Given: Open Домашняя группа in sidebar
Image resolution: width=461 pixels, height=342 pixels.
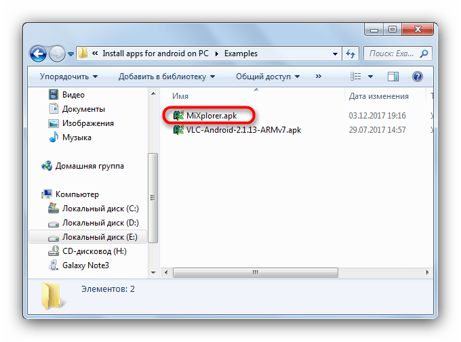Looking at the screenshot, I should [x=89, y=166].
